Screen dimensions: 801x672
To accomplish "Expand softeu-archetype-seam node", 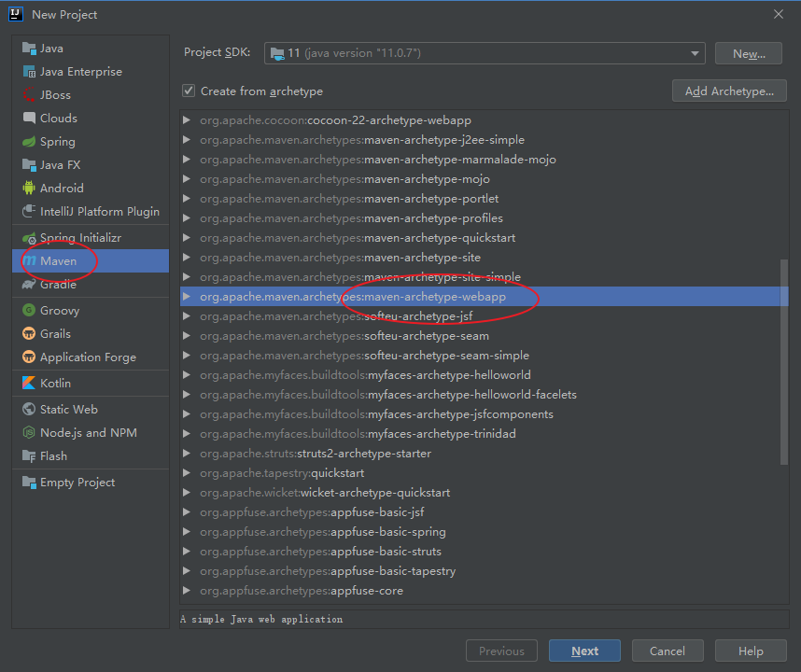I will [x=187, y=335].
